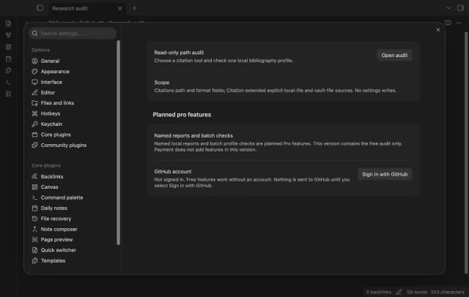Click the settings sidebar scrollbar
The image size is (469, 297).
(119, 143)
